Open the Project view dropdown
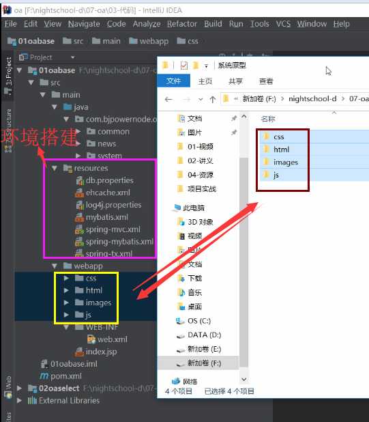This screenshot has width=369, height=422. (72, 57)
